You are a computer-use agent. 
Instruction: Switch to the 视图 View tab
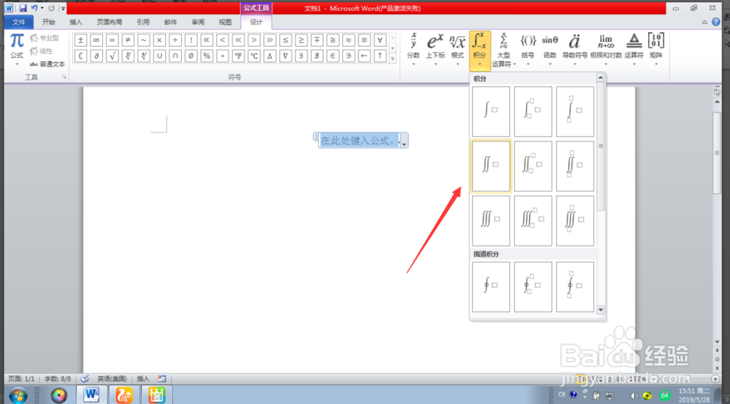225,22
